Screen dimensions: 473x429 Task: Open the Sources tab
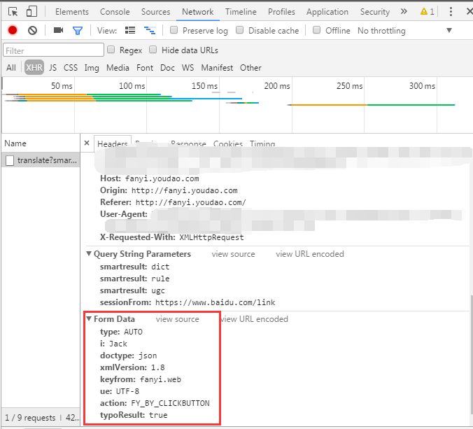point(155,12)
